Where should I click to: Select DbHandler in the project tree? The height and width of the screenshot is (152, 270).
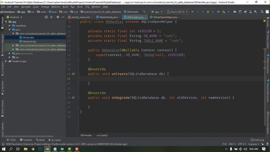click(28, 38)
